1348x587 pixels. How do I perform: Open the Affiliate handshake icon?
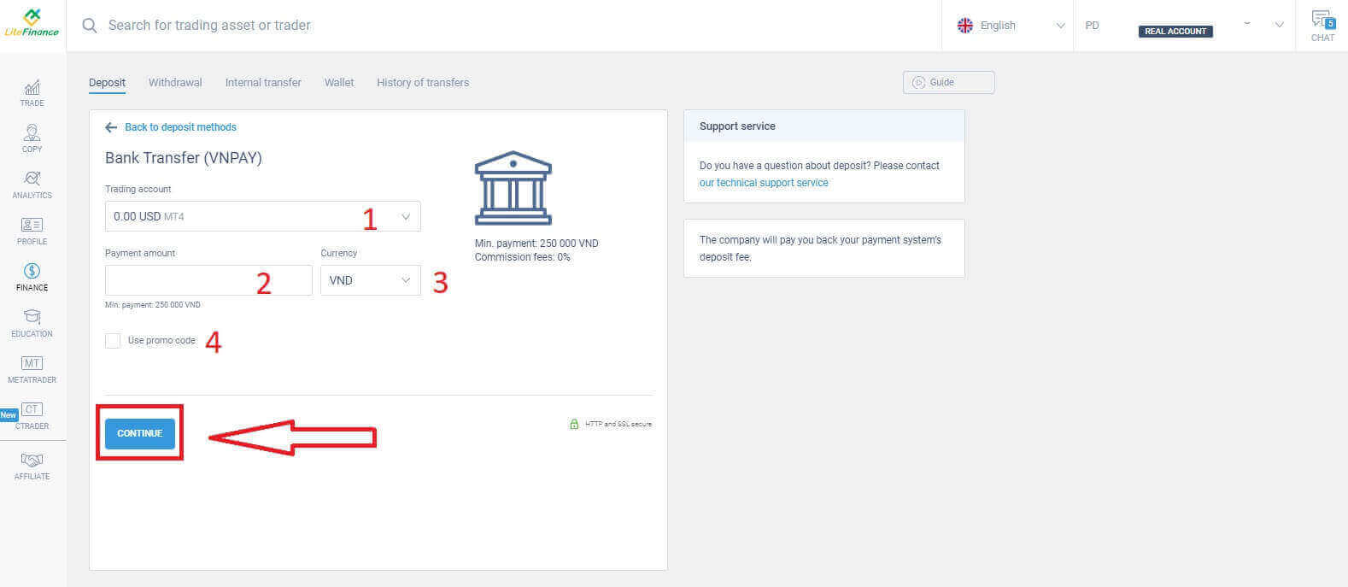point(32,465)
